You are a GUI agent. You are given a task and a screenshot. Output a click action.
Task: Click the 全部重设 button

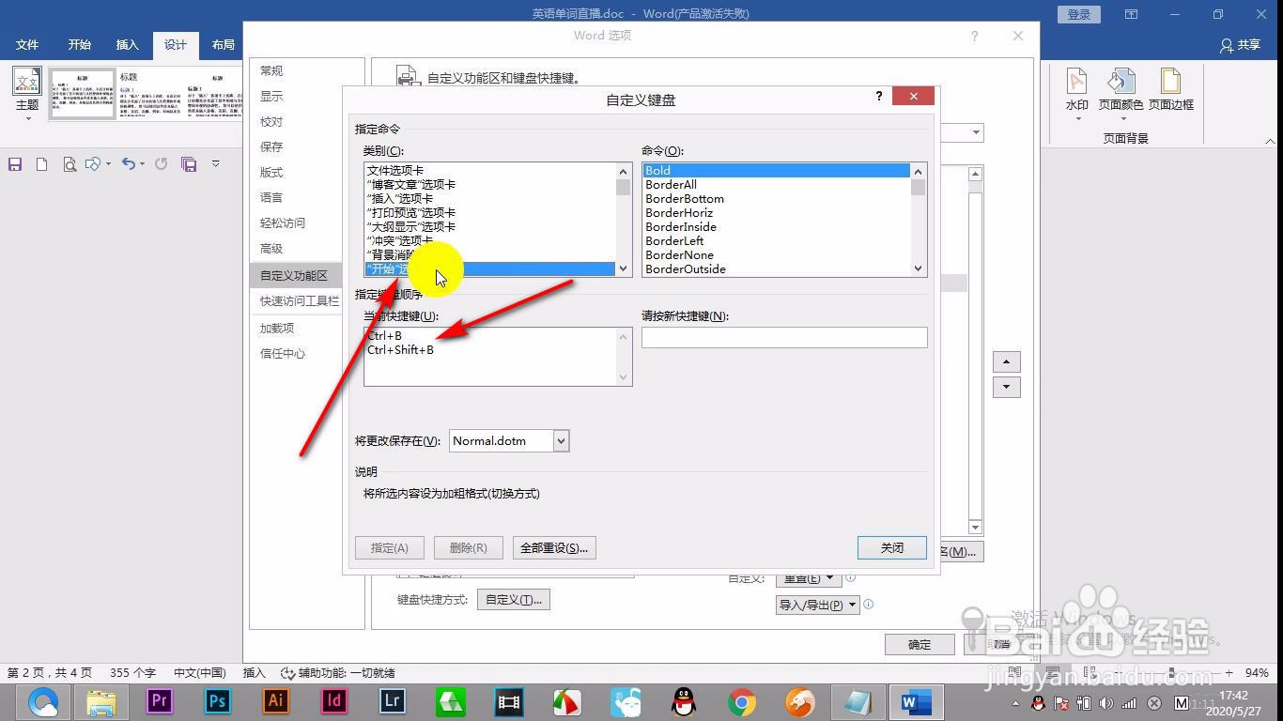click(554, 547)
